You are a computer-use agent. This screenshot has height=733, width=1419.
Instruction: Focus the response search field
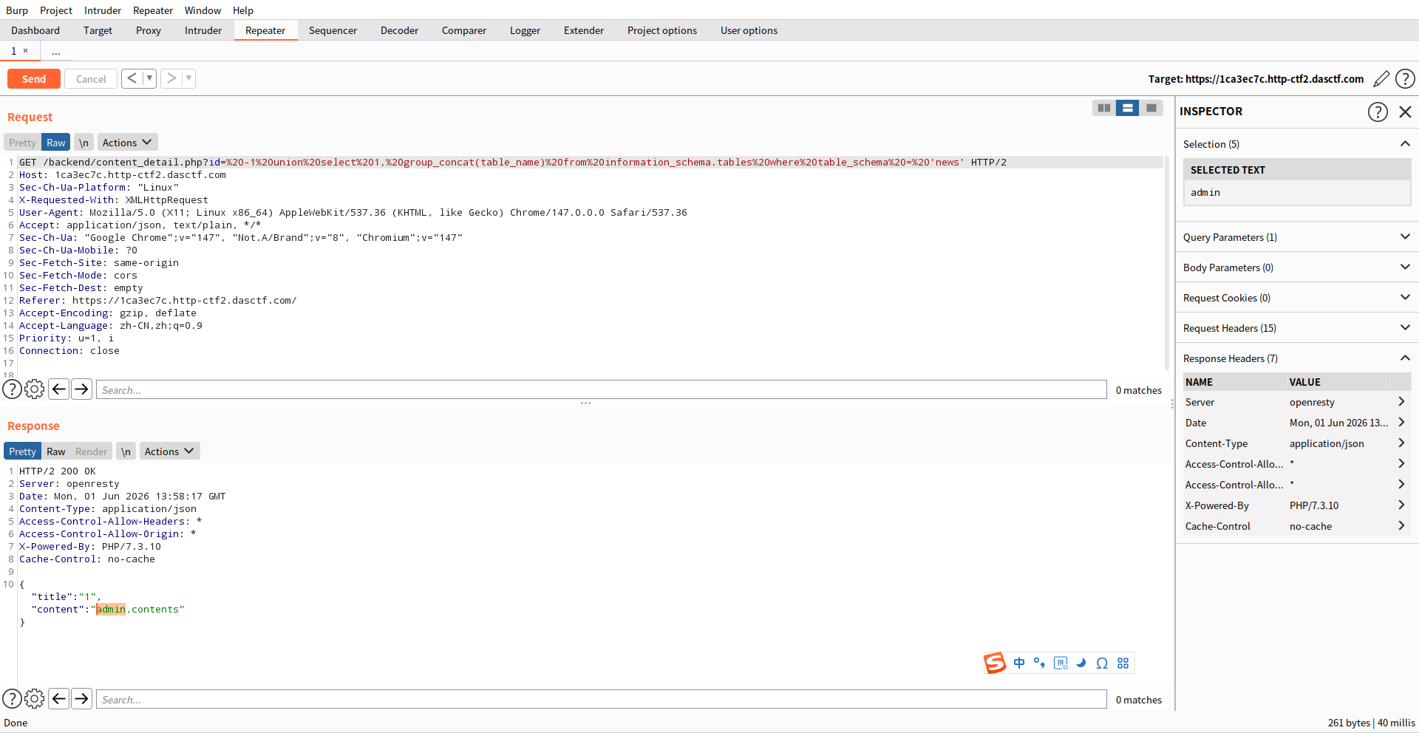(602, 699)
